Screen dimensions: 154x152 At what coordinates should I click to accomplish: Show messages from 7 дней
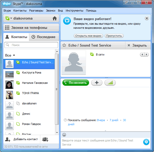[114, 120]
